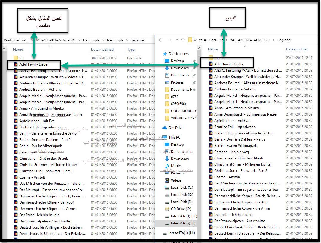Viewport: 321px width, 243px height.
Task: Select Local Disk (C:) drive
Action: [182, 187]
